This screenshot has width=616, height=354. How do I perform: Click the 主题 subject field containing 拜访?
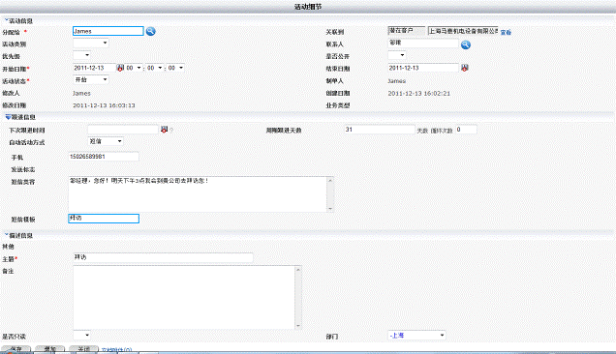pos(163,257)
